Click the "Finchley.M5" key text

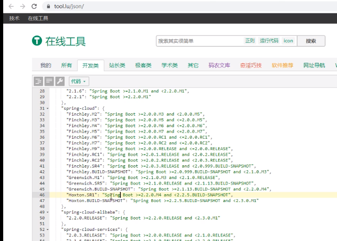coord(83,131)
